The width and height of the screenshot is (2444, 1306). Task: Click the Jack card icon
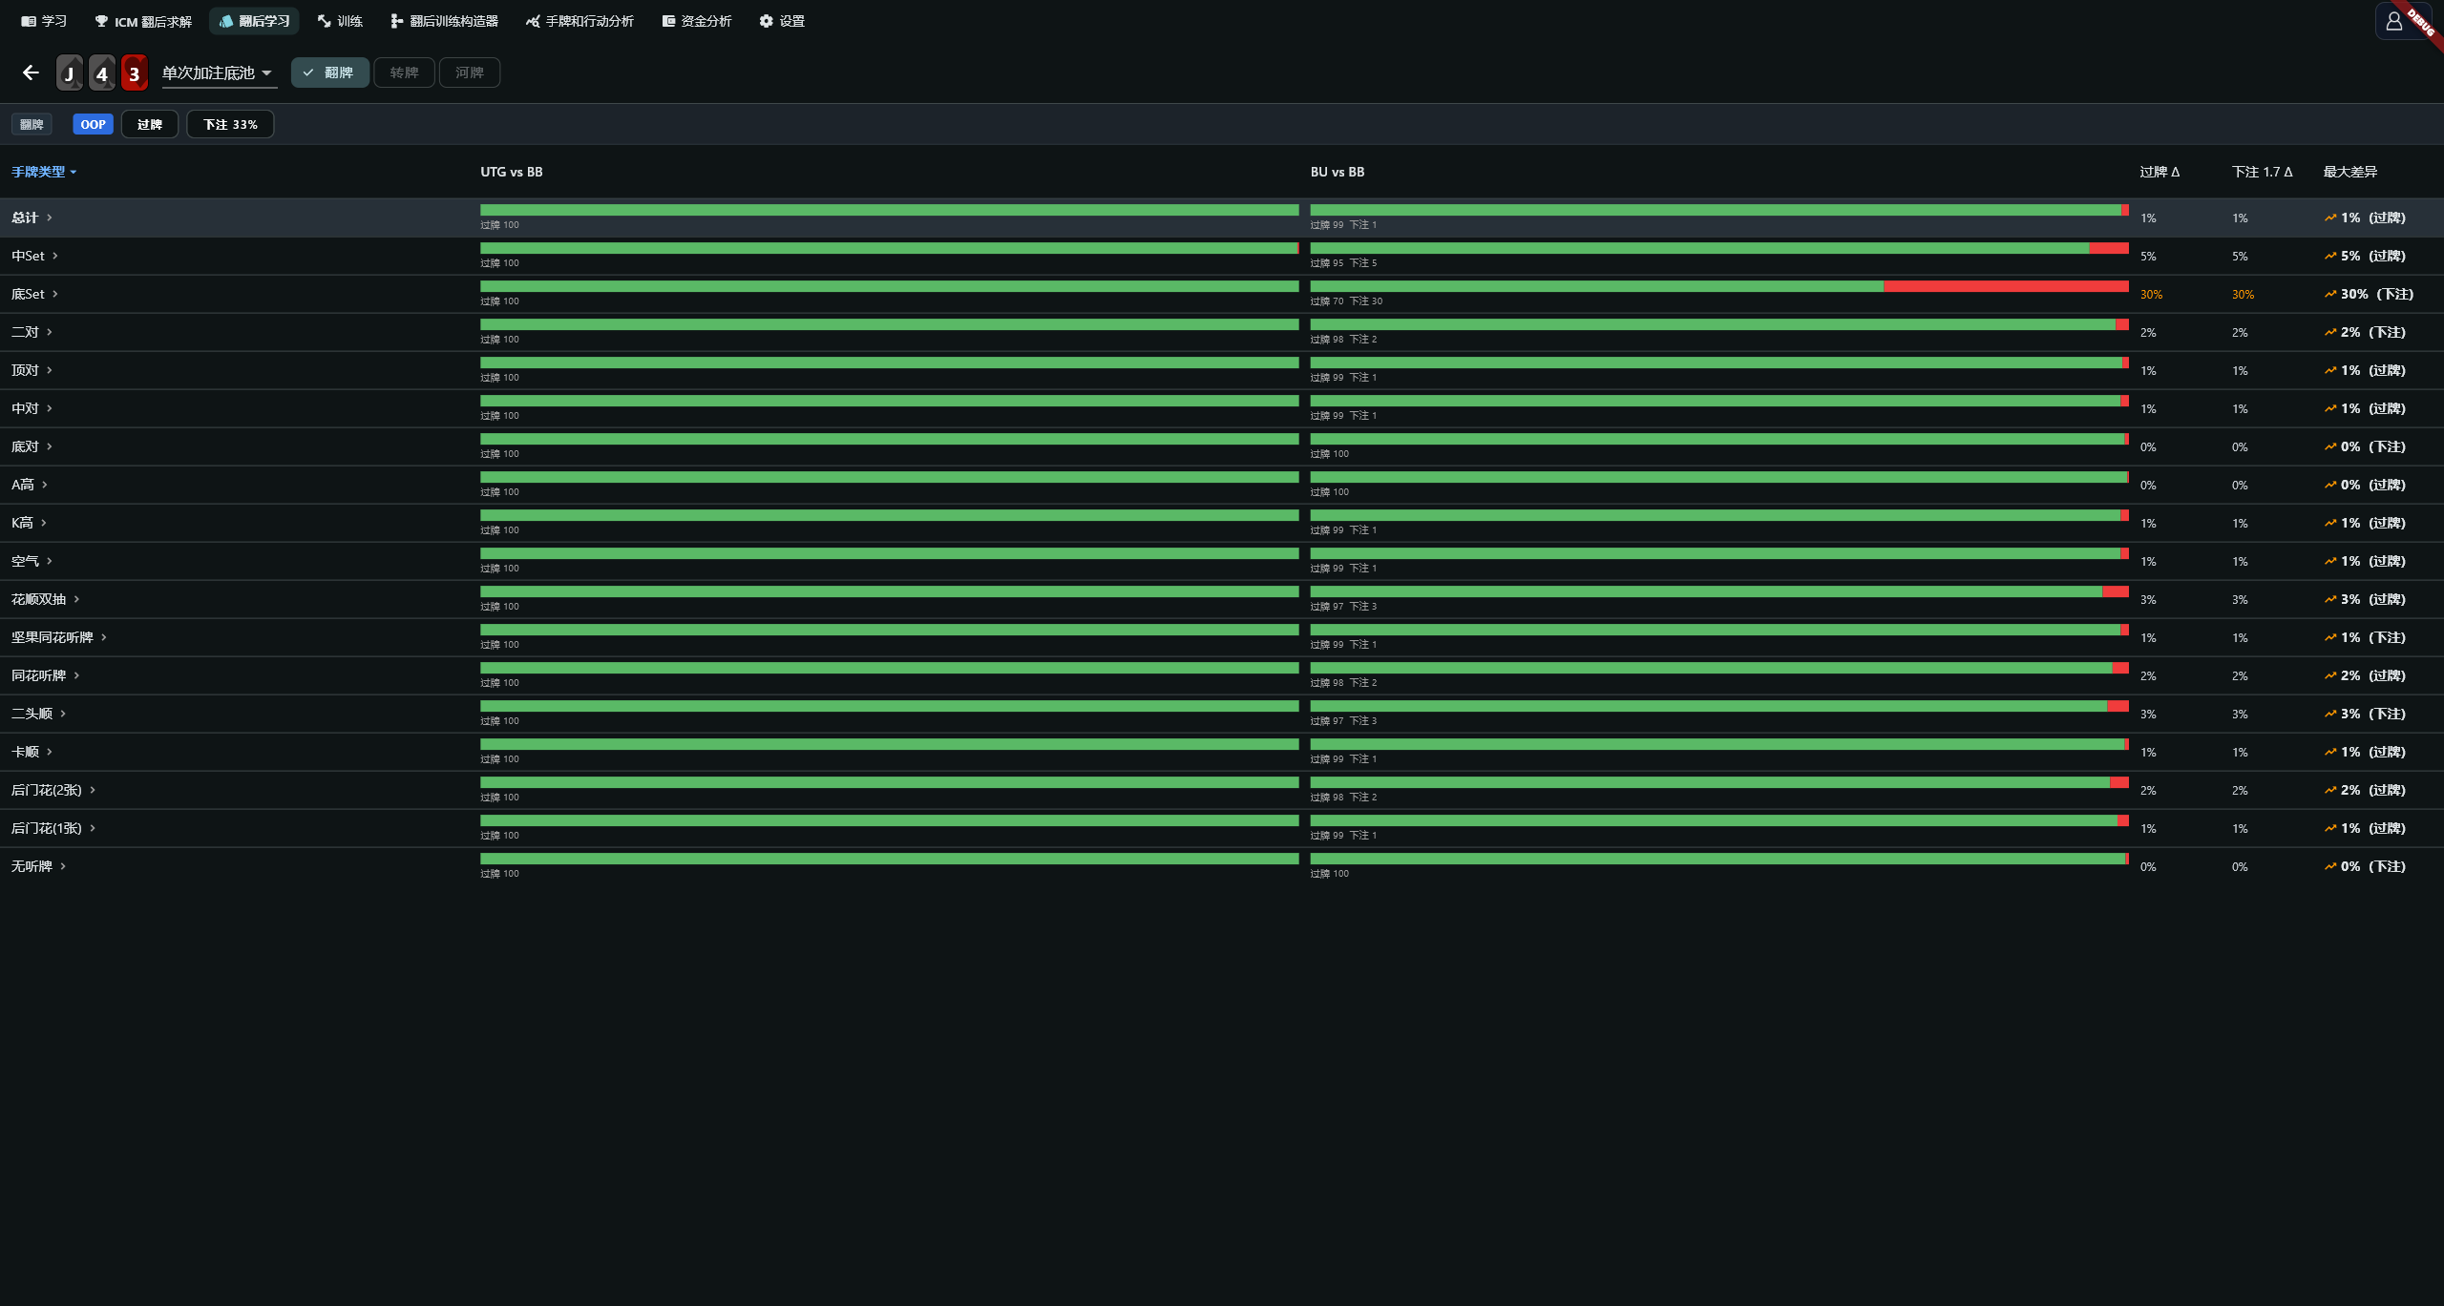pyautogui.click(x=69, y=73)
